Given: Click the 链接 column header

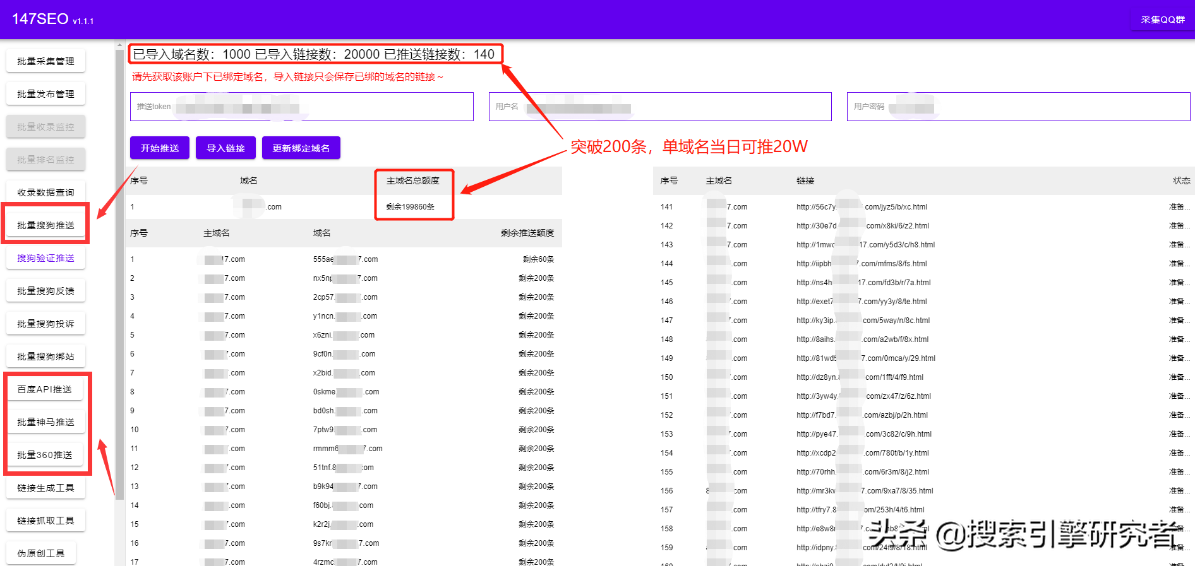Looking at the screenshot, I should [805, 180].
